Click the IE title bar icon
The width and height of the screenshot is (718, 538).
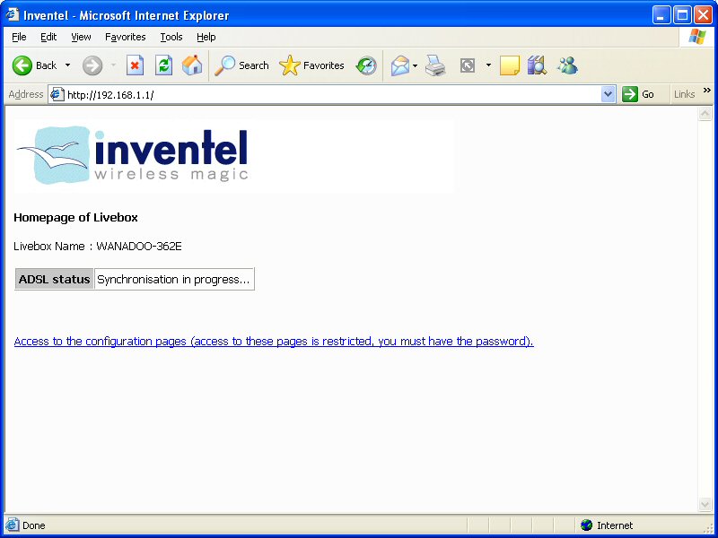(13, 14)
